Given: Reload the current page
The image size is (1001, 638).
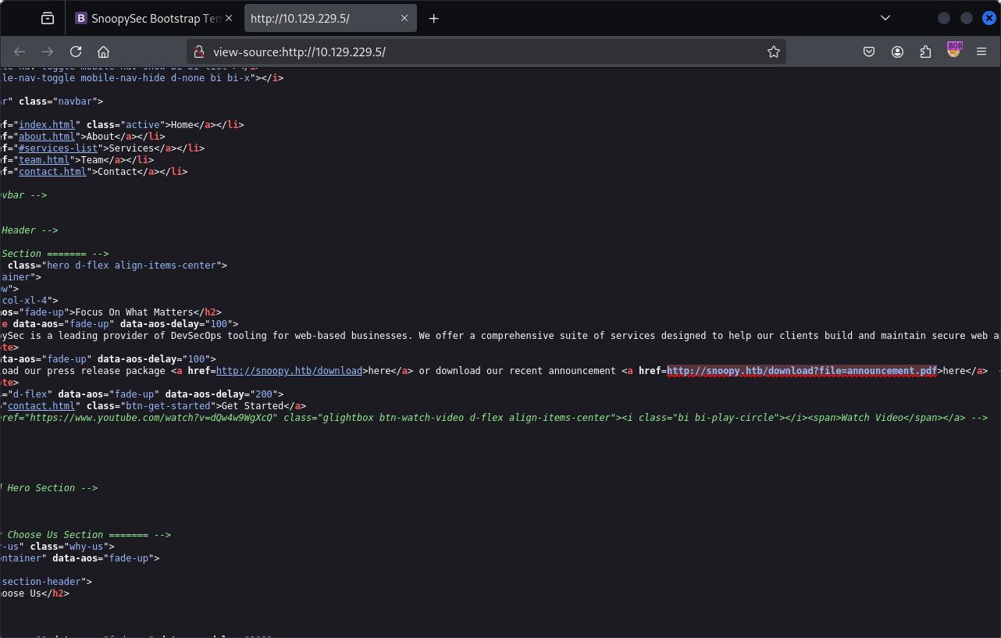Looking at the screenshot, I should pyautogui.click(x=76, y=52).
